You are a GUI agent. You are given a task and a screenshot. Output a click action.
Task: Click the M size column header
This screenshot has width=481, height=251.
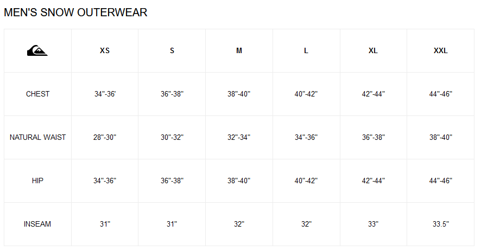pyautogui.click(x=239, y=51)
